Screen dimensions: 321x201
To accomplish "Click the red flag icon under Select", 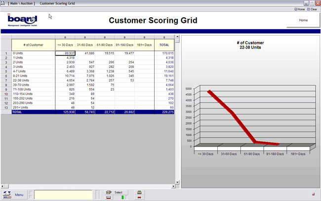I will (109, 198).
